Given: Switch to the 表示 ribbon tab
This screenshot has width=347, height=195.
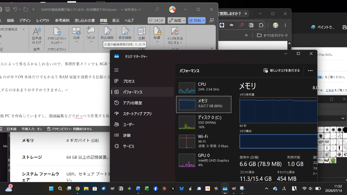Looking at the screenshot, I should 116,21.
